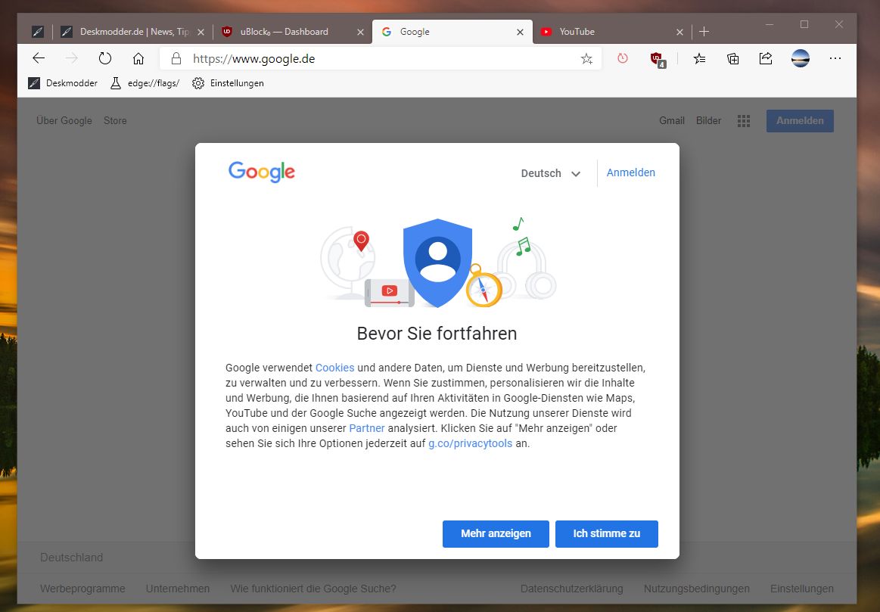Close the Deskmodder.de tab
The image size is (880, 612).
point(201,33)
